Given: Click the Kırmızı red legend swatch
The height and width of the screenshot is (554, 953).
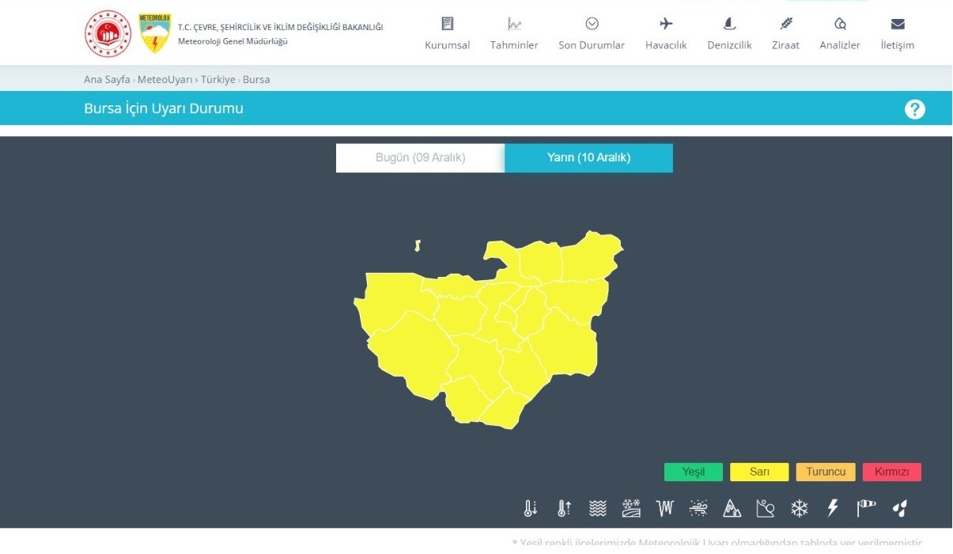Looking at the screenshot, I should (x=891, y=472).
